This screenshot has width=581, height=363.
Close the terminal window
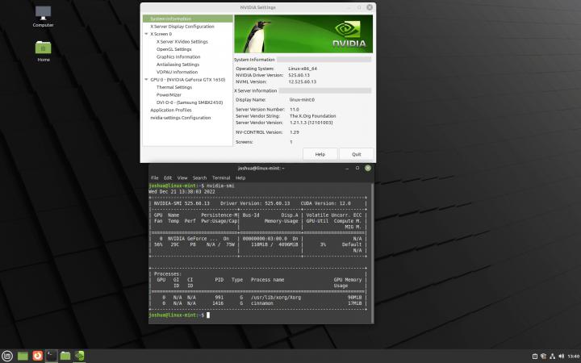point(368,168)
